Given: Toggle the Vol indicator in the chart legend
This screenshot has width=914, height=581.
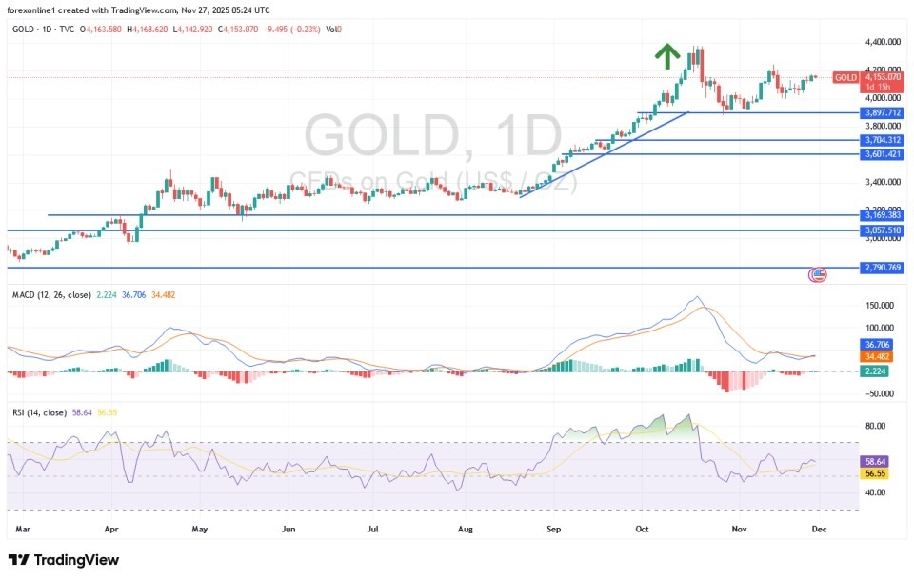Looking at the screenshot, I should click(x=328, y=29).
